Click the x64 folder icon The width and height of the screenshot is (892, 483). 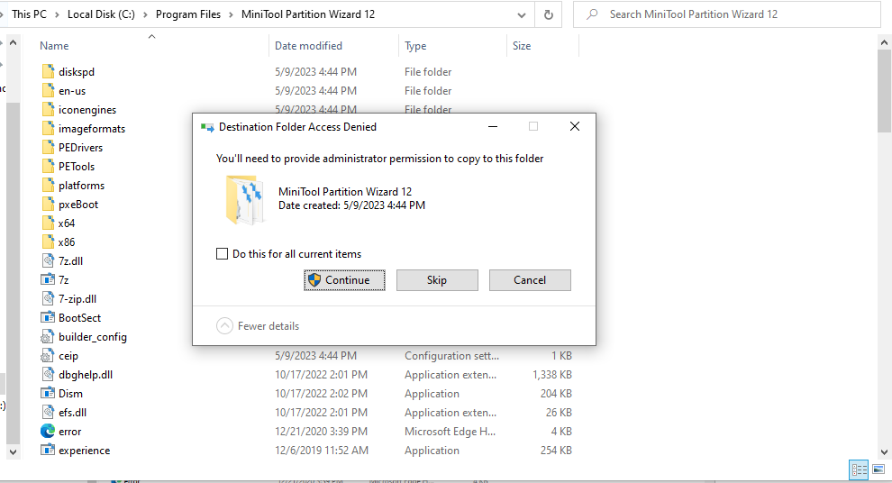[x=49, y=223]
